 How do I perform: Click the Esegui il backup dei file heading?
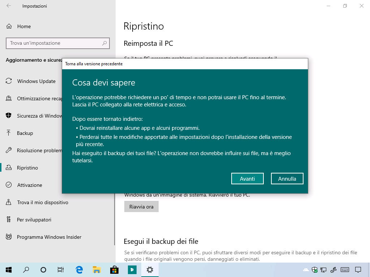click(161, 241)
